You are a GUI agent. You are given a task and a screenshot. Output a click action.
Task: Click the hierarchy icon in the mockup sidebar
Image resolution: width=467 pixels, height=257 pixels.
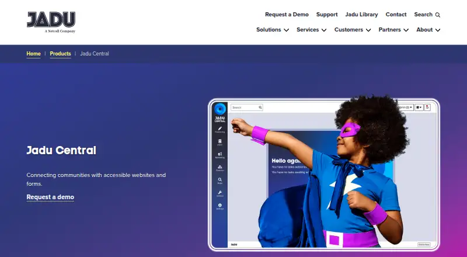click(220, 168)
